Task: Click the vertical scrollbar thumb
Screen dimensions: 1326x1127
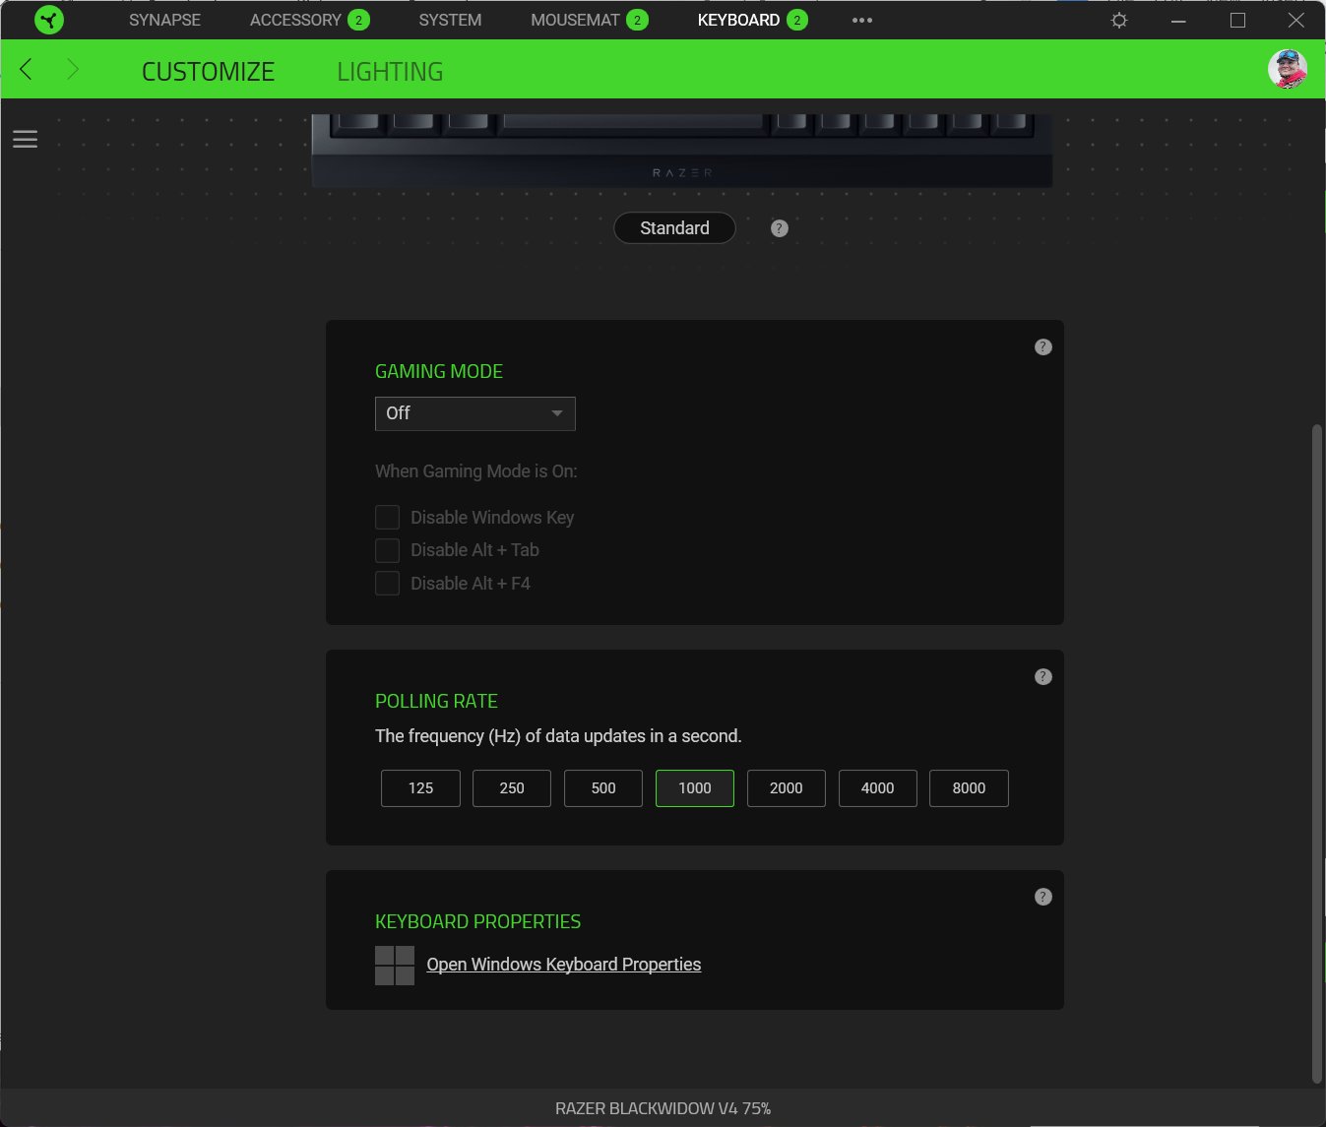Action: coord(1317,754)
